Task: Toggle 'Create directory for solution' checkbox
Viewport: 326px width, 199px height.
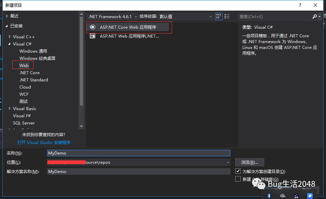Action: pyautogui.click(x=238, y=171)
